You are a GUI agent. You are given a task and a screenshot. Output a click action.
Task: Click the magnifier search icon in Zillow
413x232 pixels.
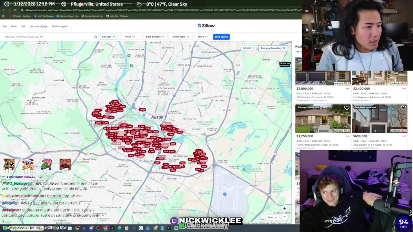[96, 37]
